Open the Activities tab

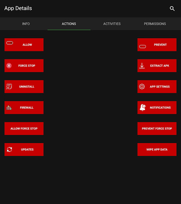112,24
